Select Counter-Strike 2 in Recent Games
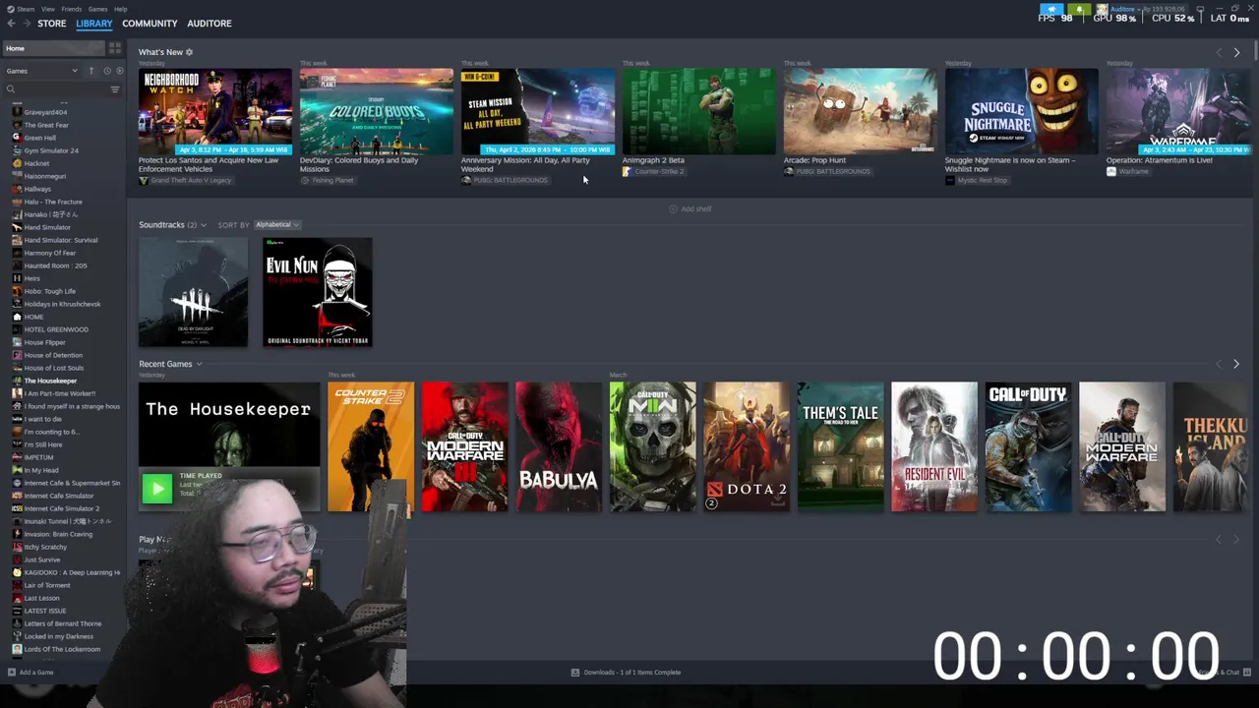Image resolution: width=1259 pixels, height=708 pixels. point(371,446)
